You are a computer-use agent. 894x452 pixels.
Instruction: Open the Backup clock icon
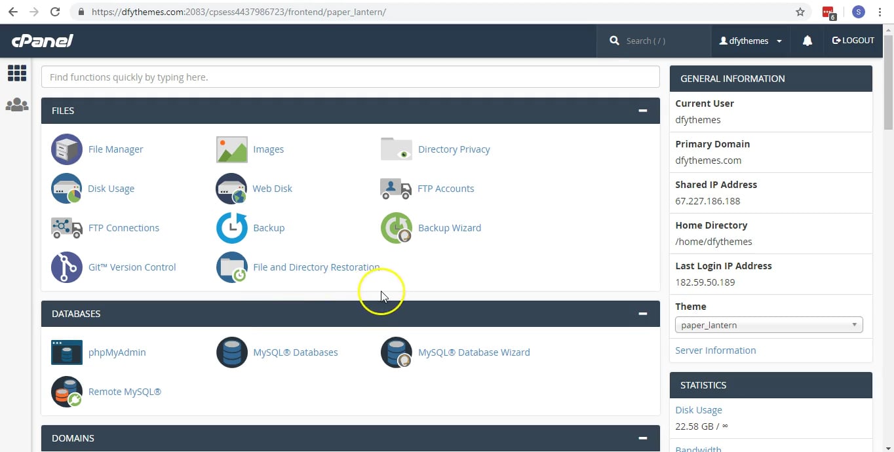click(x=232, y=228)
